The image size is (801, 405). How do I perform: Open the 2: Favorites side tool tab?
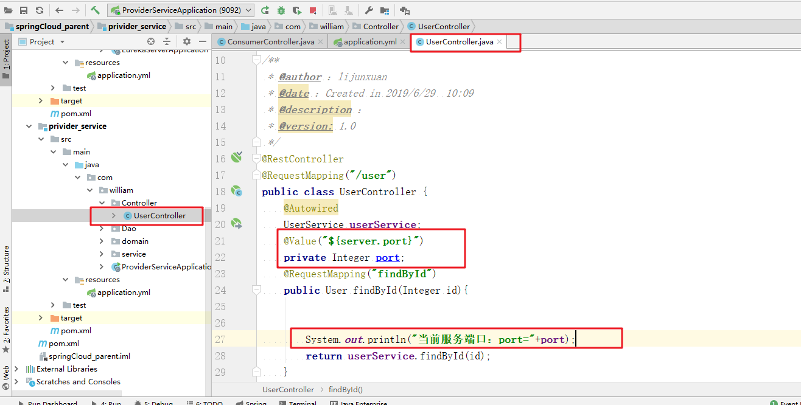coord(6,330)
